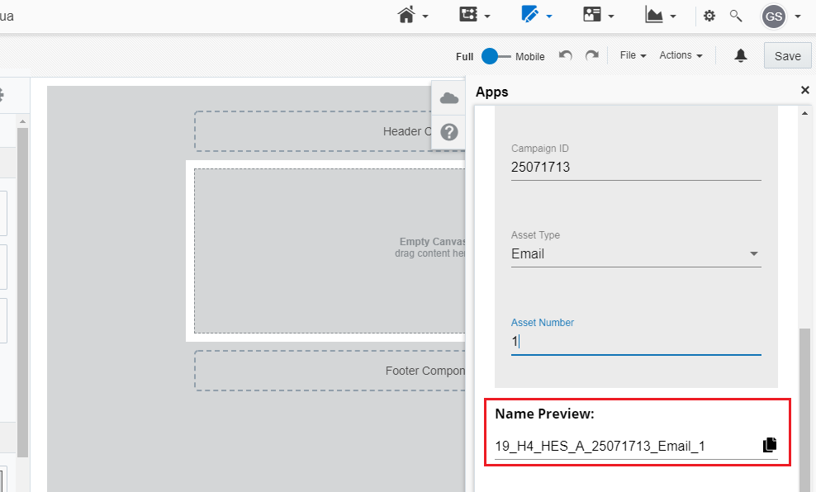Expand the Audience menu arrow
816x492 pixels.
coord(611,17)
